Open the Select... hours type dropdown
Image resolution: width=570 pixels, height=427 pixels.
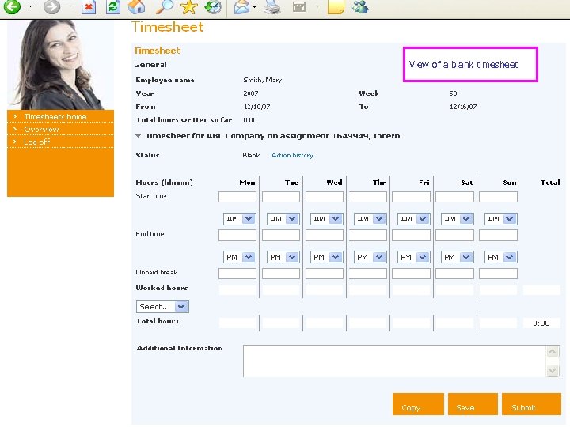click(162, 307)
